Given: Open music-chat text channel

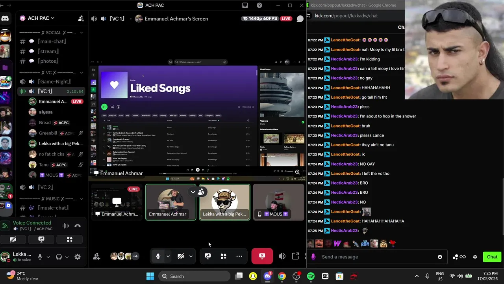Looking at the screenshot, I should pos(51,208).
